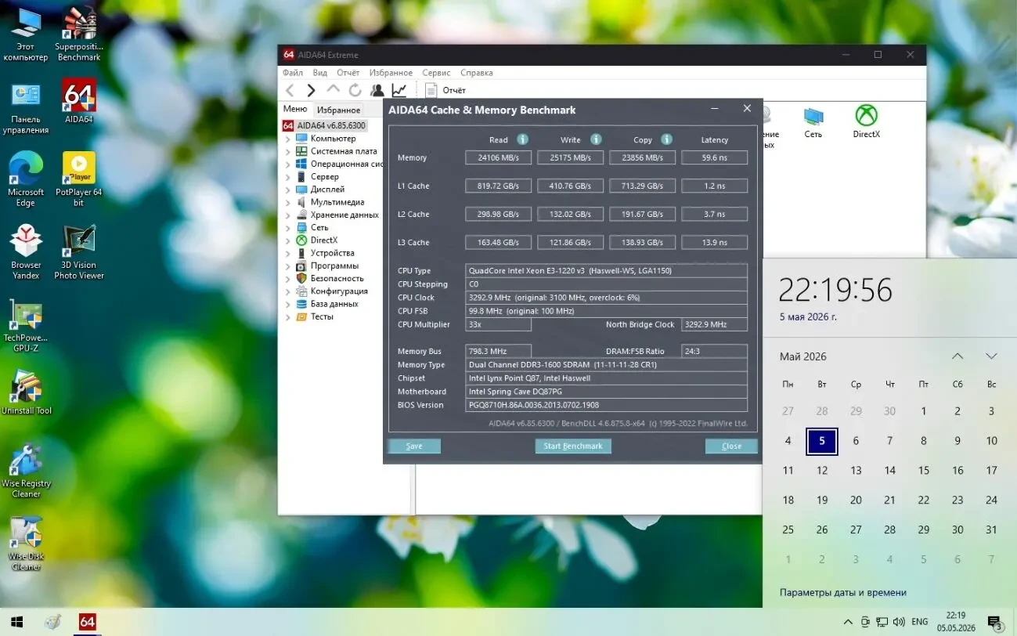Expand the Тесты tree node
1017x636 pixels.
(287, 316)
